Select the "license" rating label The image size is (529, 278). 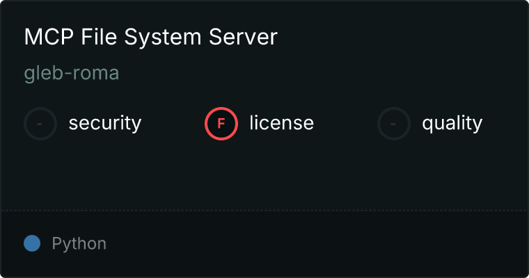pos(282,124)
